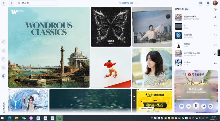Go back with the left arrow button

point(4,3)
